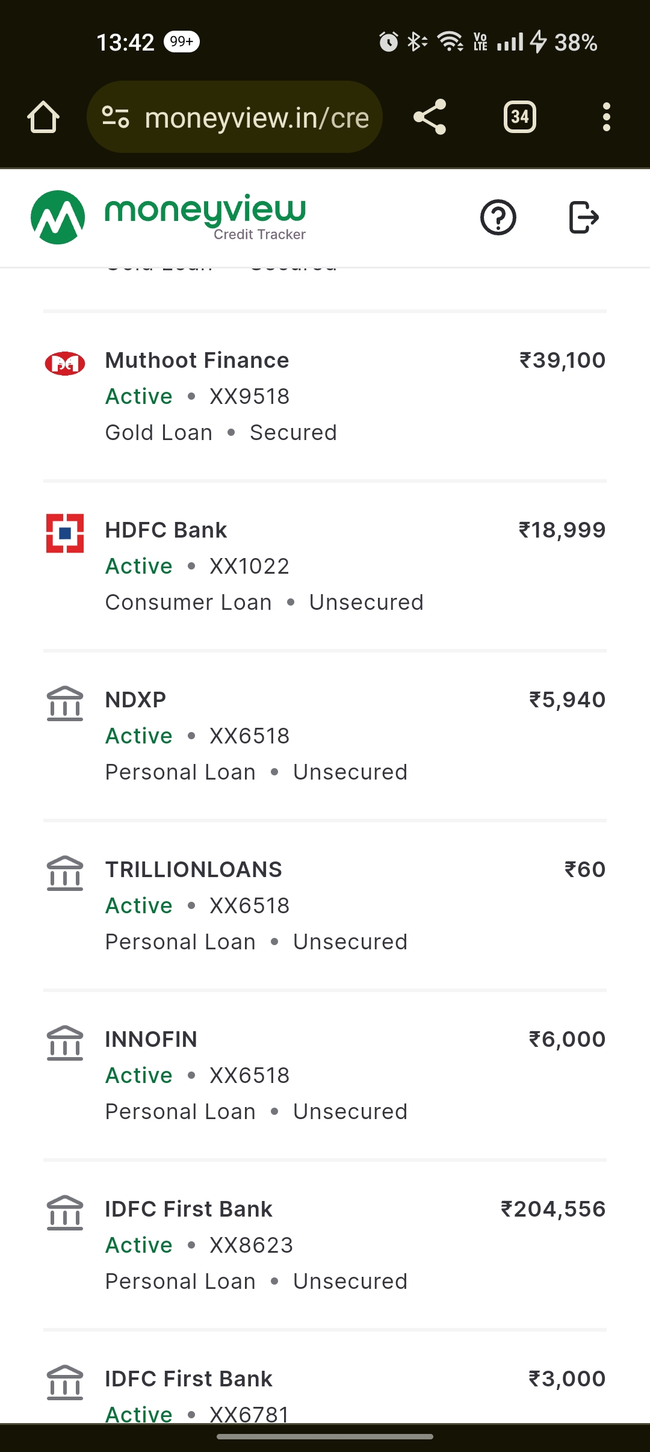Tap the Muthoot Finance logo icon
The image size is (650, 1452).
pos(65,364)
